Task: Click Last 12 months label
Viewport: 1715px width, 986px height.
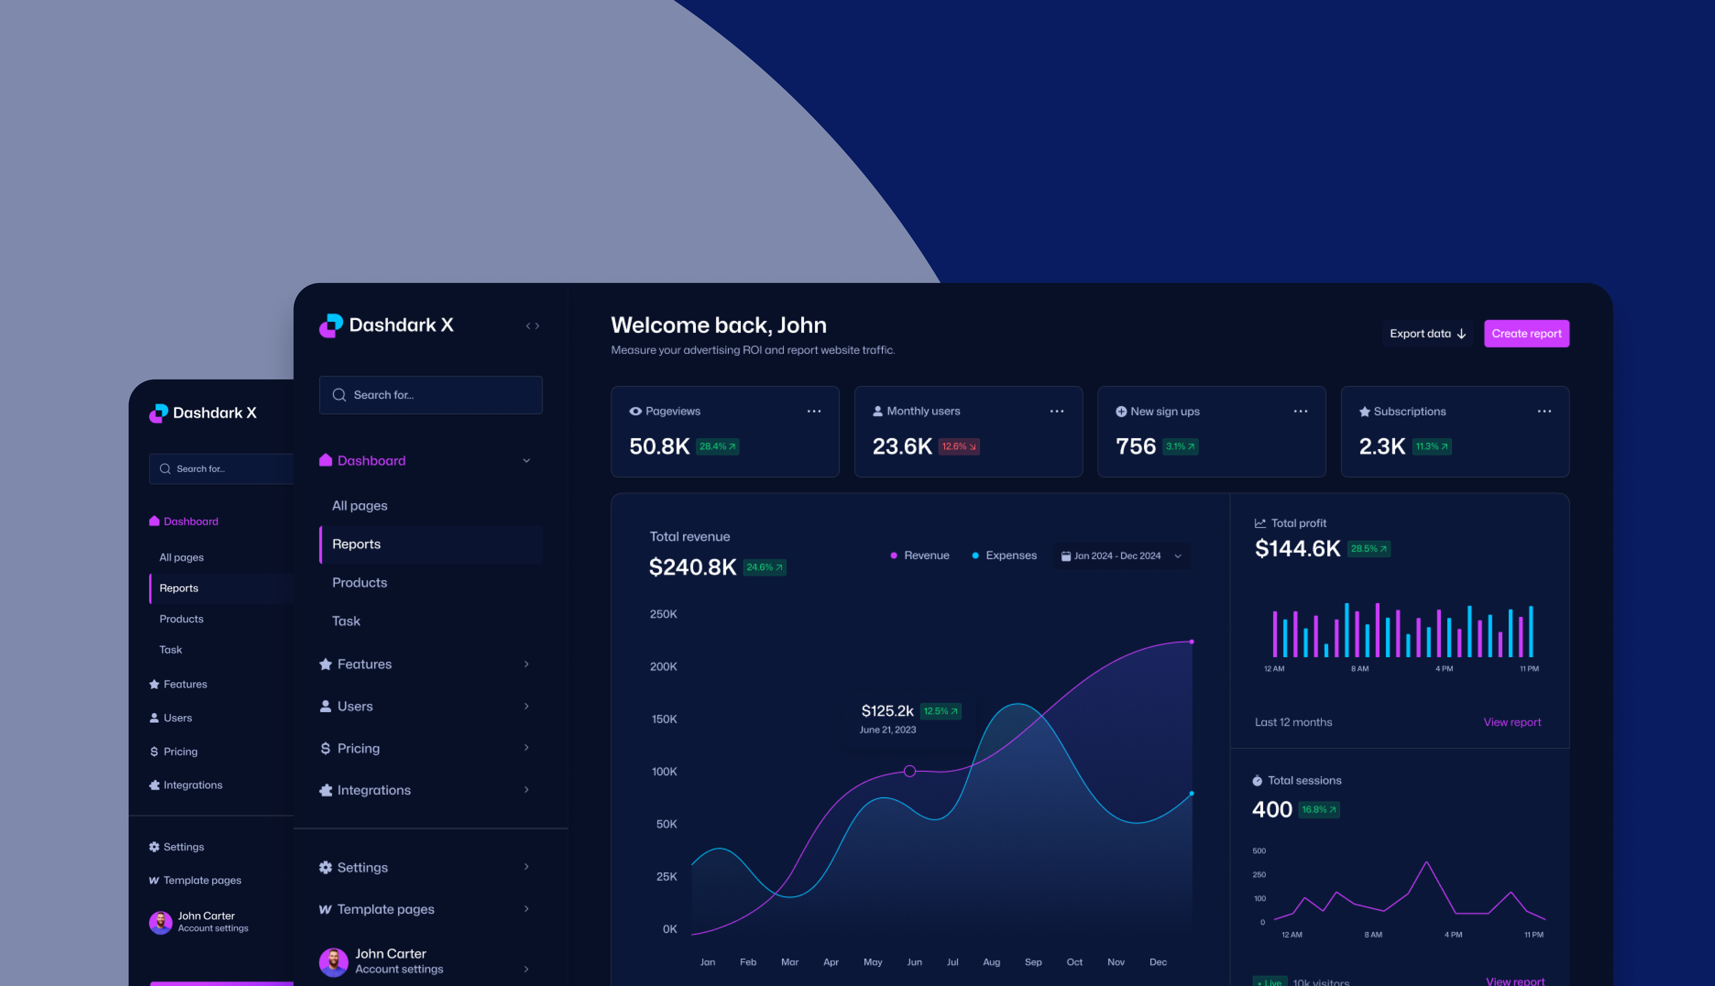Action: point(1293,723)
